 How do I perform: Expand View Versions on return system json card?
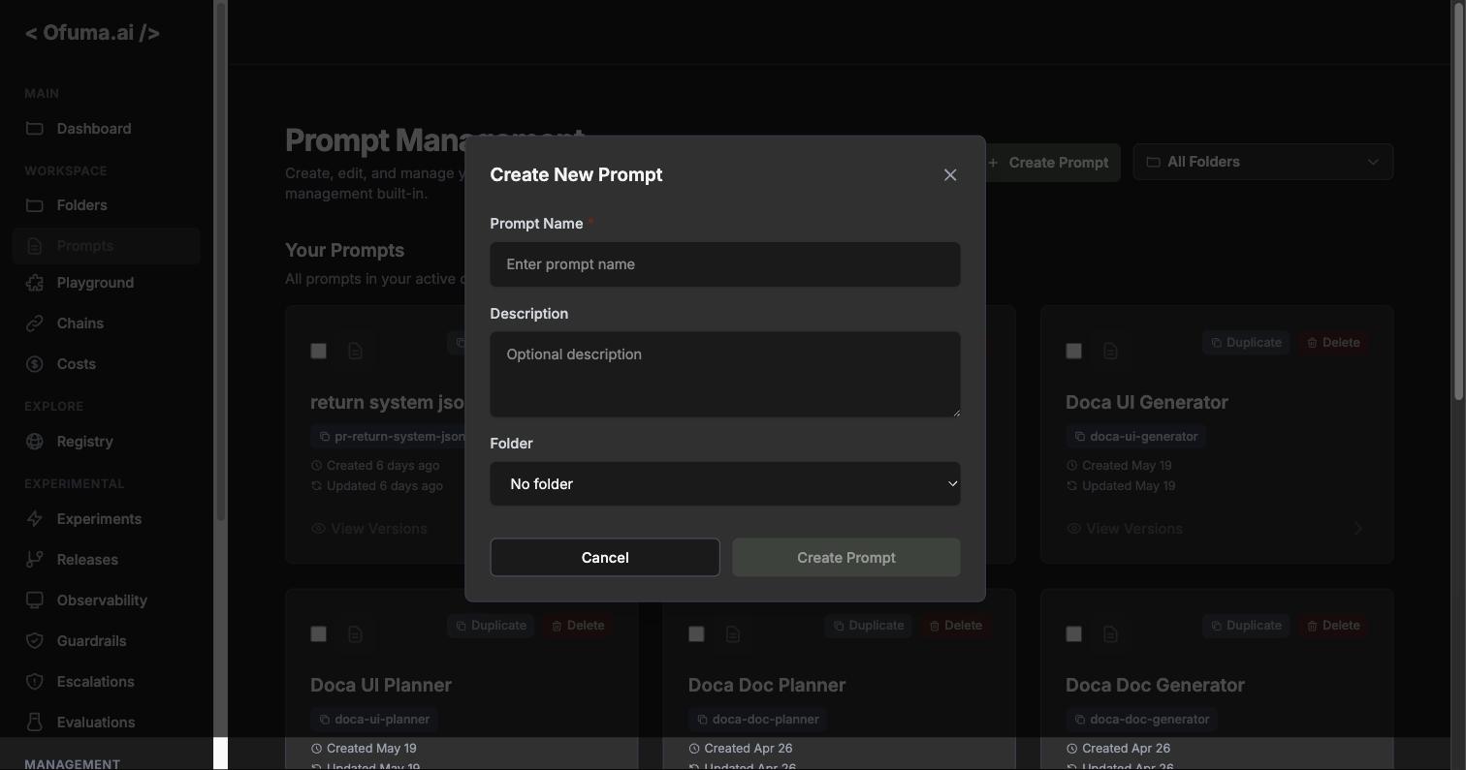point(369,529)
